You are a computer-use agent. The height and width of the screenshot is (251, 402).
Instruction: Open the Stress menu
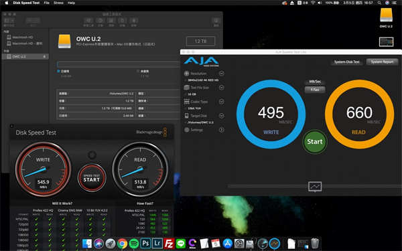pyautogui.click(x=58, y=3)
